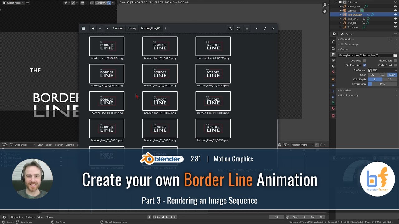Image resolution: width=399 pixels, height=224 pixels.
Task: Select the pan hand viewport gizmo
Action: coord(324,11)
